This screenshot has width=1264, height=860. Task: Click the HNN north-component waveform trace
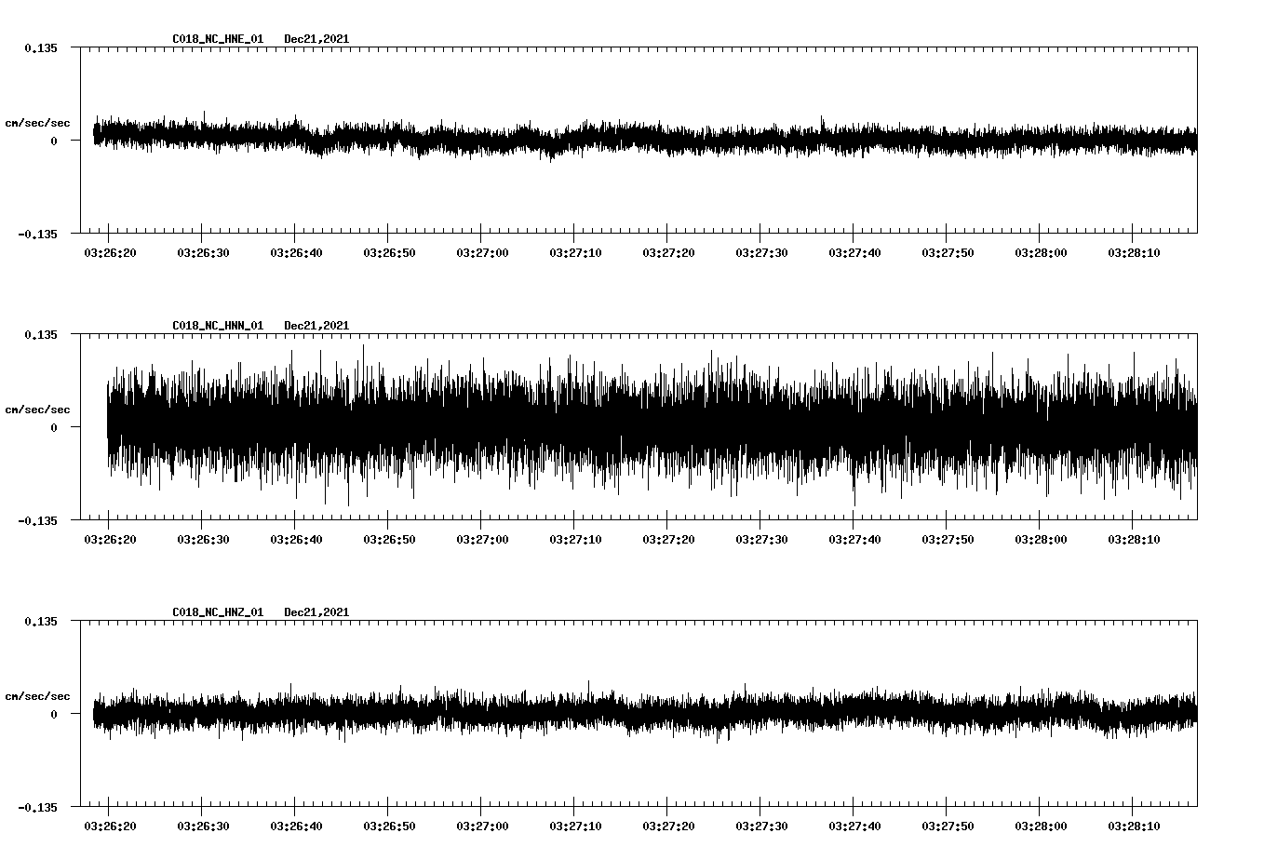tap(652, 425)
